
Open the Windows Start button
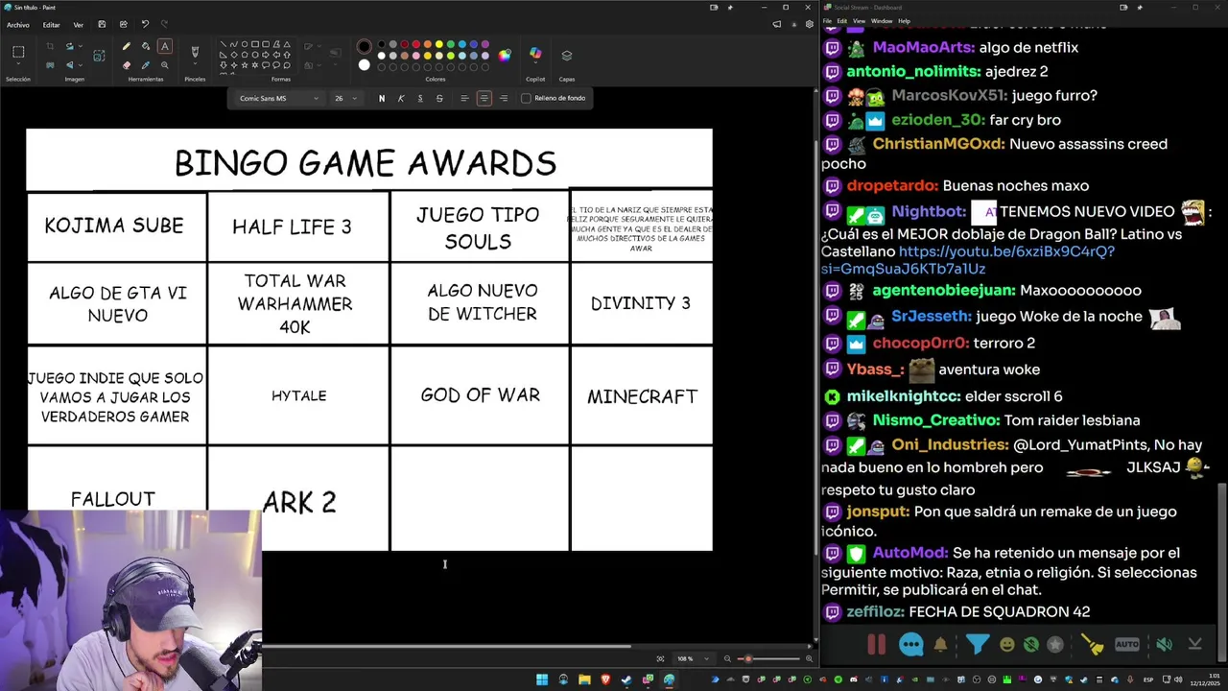[x=542, y=679]
